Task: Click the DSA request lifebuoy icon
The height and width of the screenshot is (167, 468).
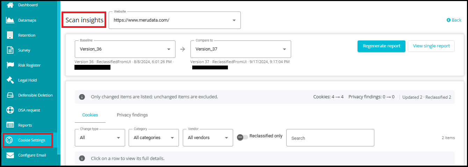Action: tap(10, 110)
